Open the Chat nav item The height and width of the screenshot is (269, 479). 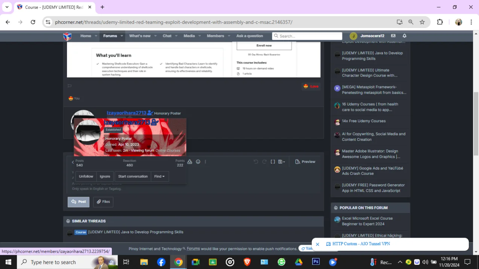pos(167,36)
